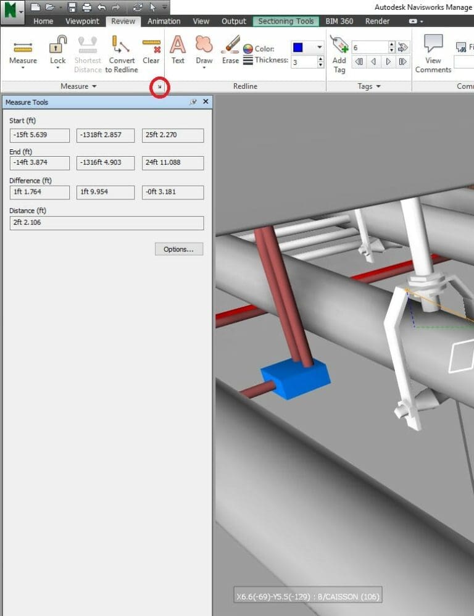
Task: Click the Select cursor icon in quick access toolbar
Action: point(152,7)
